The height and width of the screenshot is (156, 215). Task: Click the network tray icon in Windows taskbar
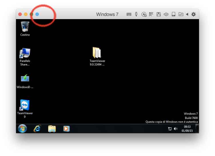(x=170, y=129)
